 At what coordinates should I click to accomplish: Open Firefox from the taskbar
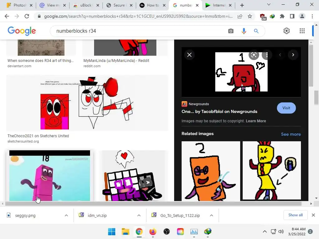153,232
